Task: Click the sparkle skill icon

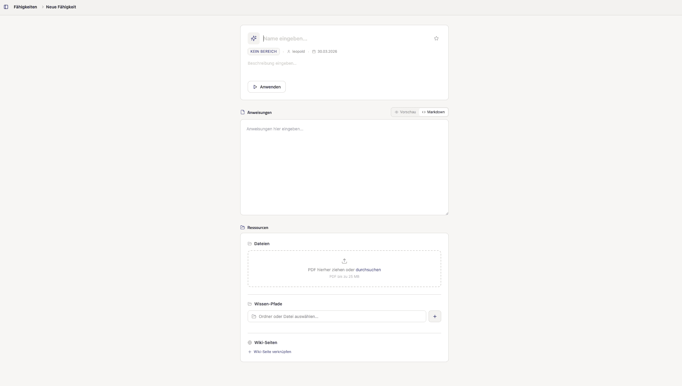Action: [x=253, y=38]
